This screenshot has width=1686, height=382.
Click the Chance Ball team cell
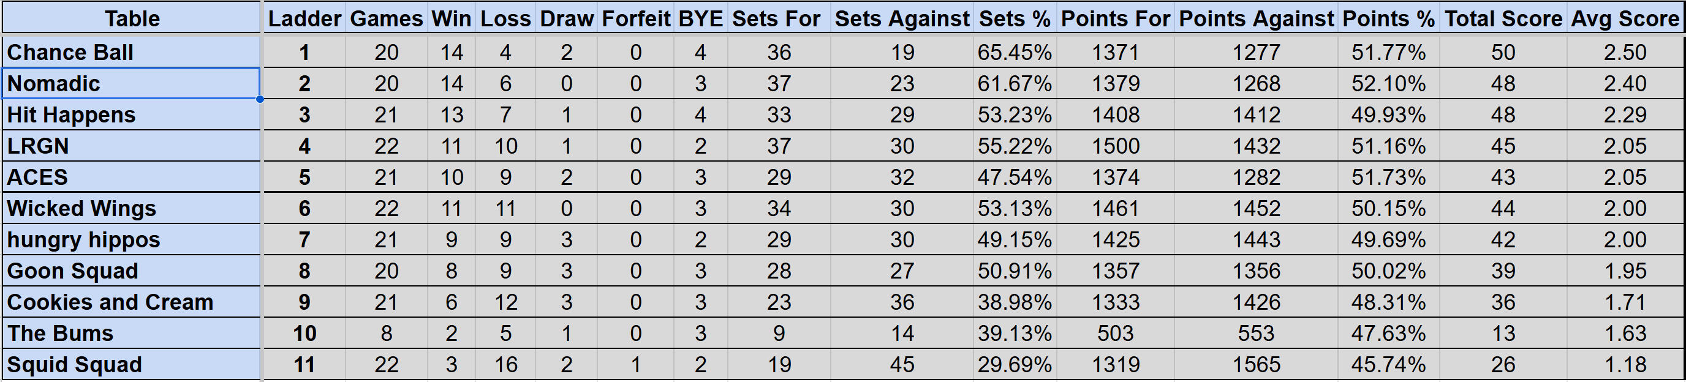131,52
